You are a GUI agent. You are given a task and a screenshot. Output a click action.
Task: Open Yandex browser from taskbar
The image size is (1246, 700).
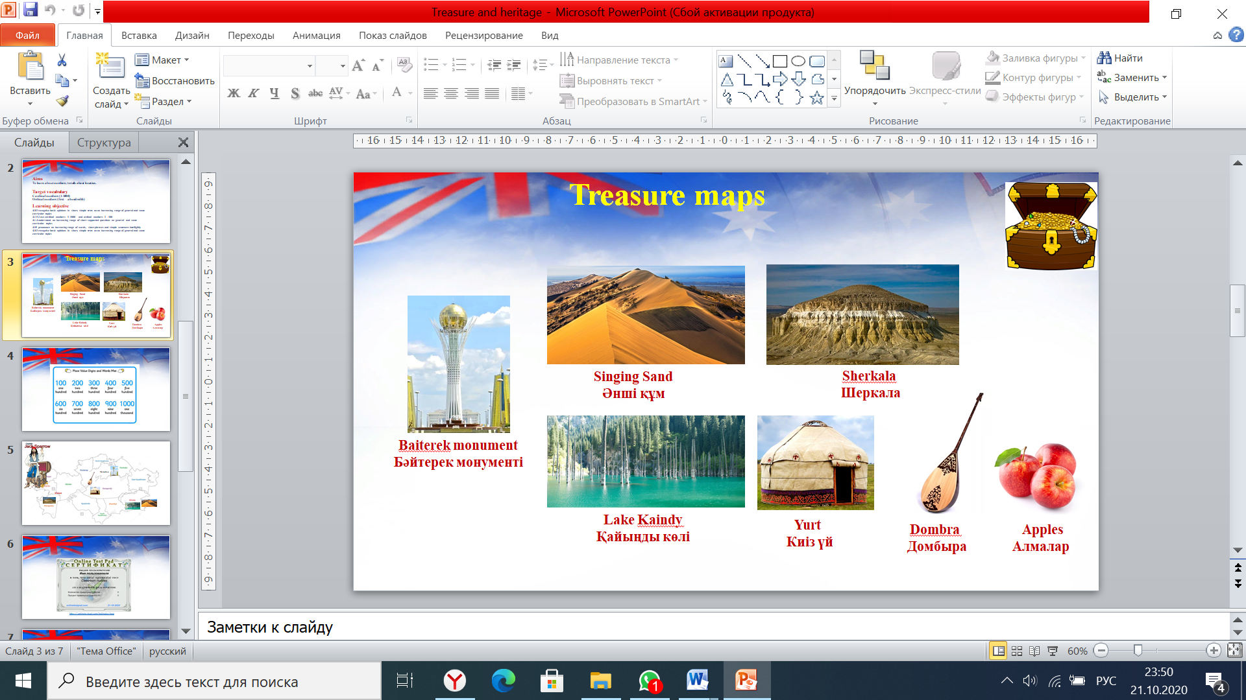(454, 681)
